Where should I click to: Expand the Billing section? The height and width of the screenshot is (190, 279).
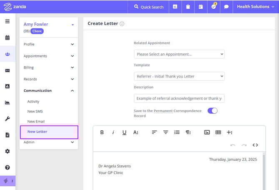pyautogui.click(x=49, y=67)
